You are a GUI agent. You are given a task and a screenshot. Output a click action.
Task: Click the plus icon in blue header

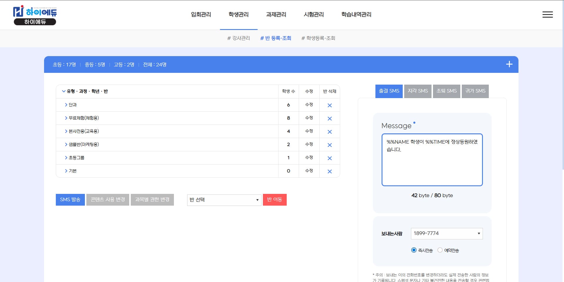pos(509,64)
